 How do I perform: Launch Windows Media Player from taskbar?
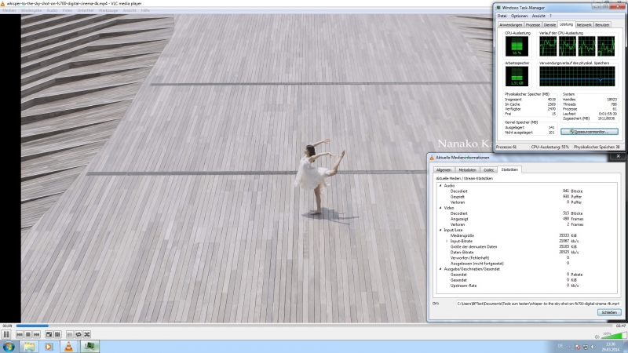click(49, 347)
